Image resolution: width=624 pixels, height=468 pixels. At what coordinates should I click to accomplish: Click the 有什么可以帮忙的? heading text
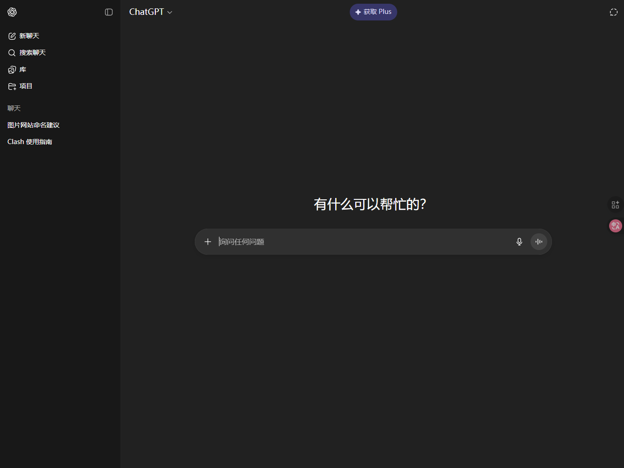point(370,204)
